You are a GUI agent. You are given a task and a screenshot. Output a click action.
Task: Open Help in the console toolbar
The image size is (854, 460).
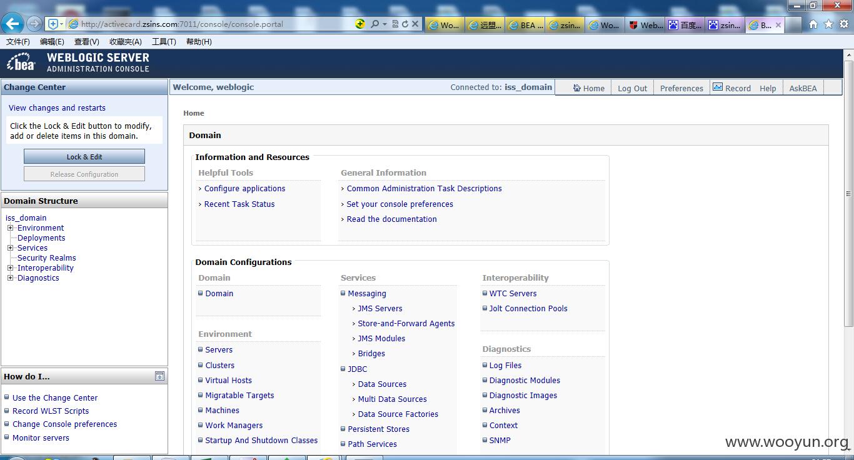768,88
